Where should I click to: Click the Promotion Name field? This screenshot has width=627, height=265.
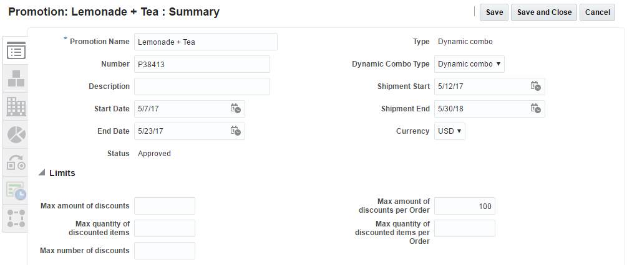(x=205, y=42)
